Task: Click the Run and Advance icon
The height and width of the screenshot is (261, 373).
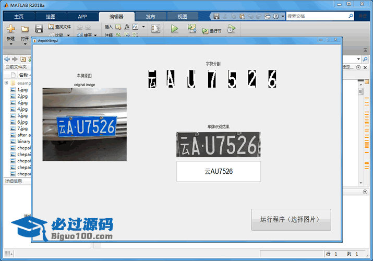Action: click(192, 29)
